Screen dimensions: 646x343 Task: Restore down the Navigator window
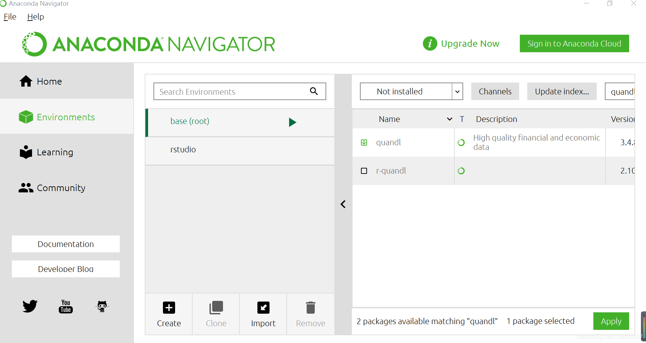tap(610, 3)
